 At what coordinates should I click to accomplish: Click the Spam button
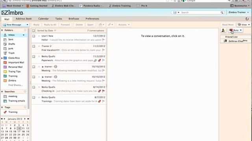point(90,25)
